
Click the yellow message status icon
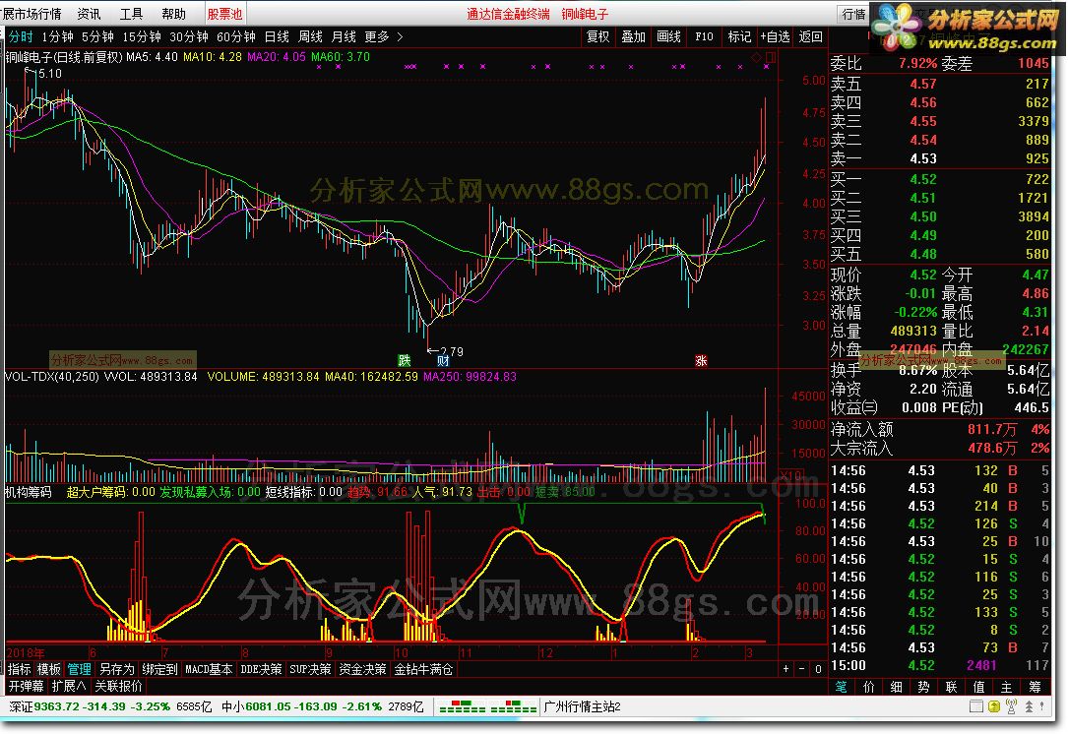[994, 706]
